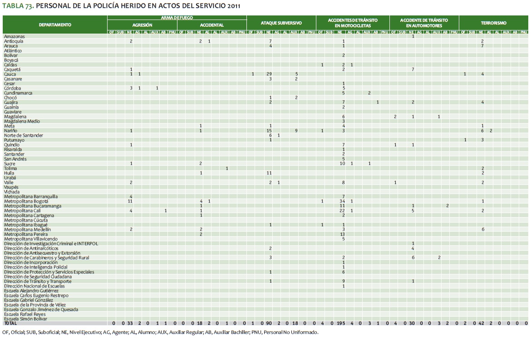Click the ATAQUE SUBVERSIVO header

click(281, 23)
